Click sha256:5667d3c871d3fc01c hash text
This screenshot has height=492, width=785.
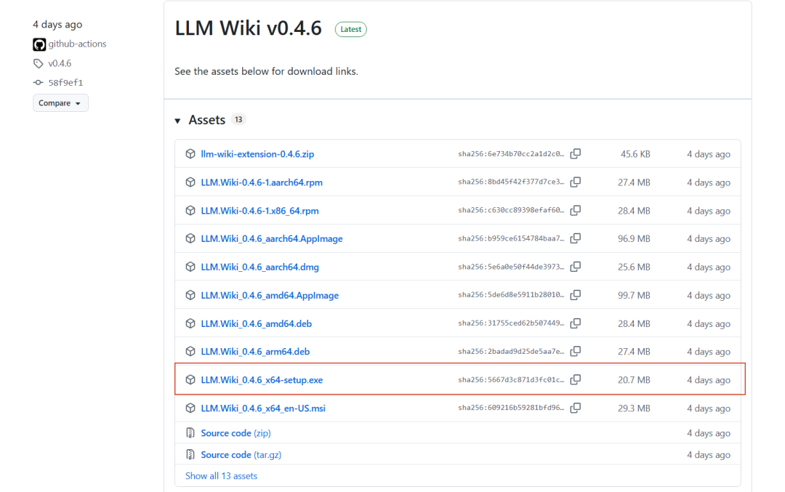[x=511, y=379]
